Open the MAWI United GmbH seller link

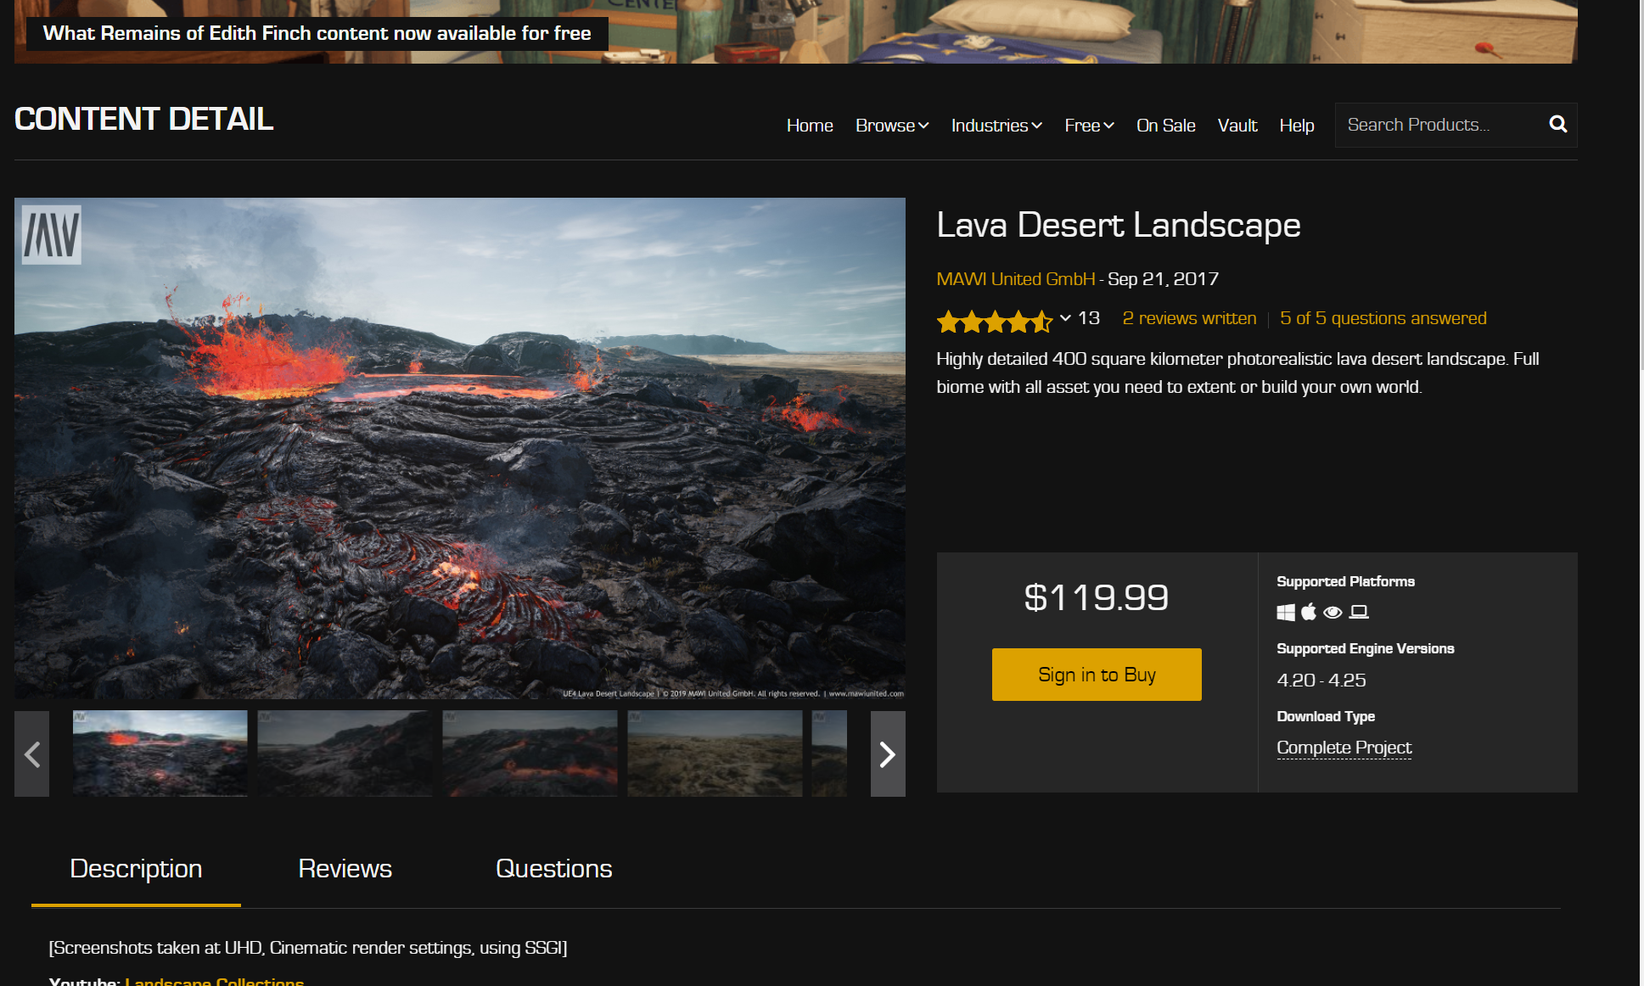1015,279
